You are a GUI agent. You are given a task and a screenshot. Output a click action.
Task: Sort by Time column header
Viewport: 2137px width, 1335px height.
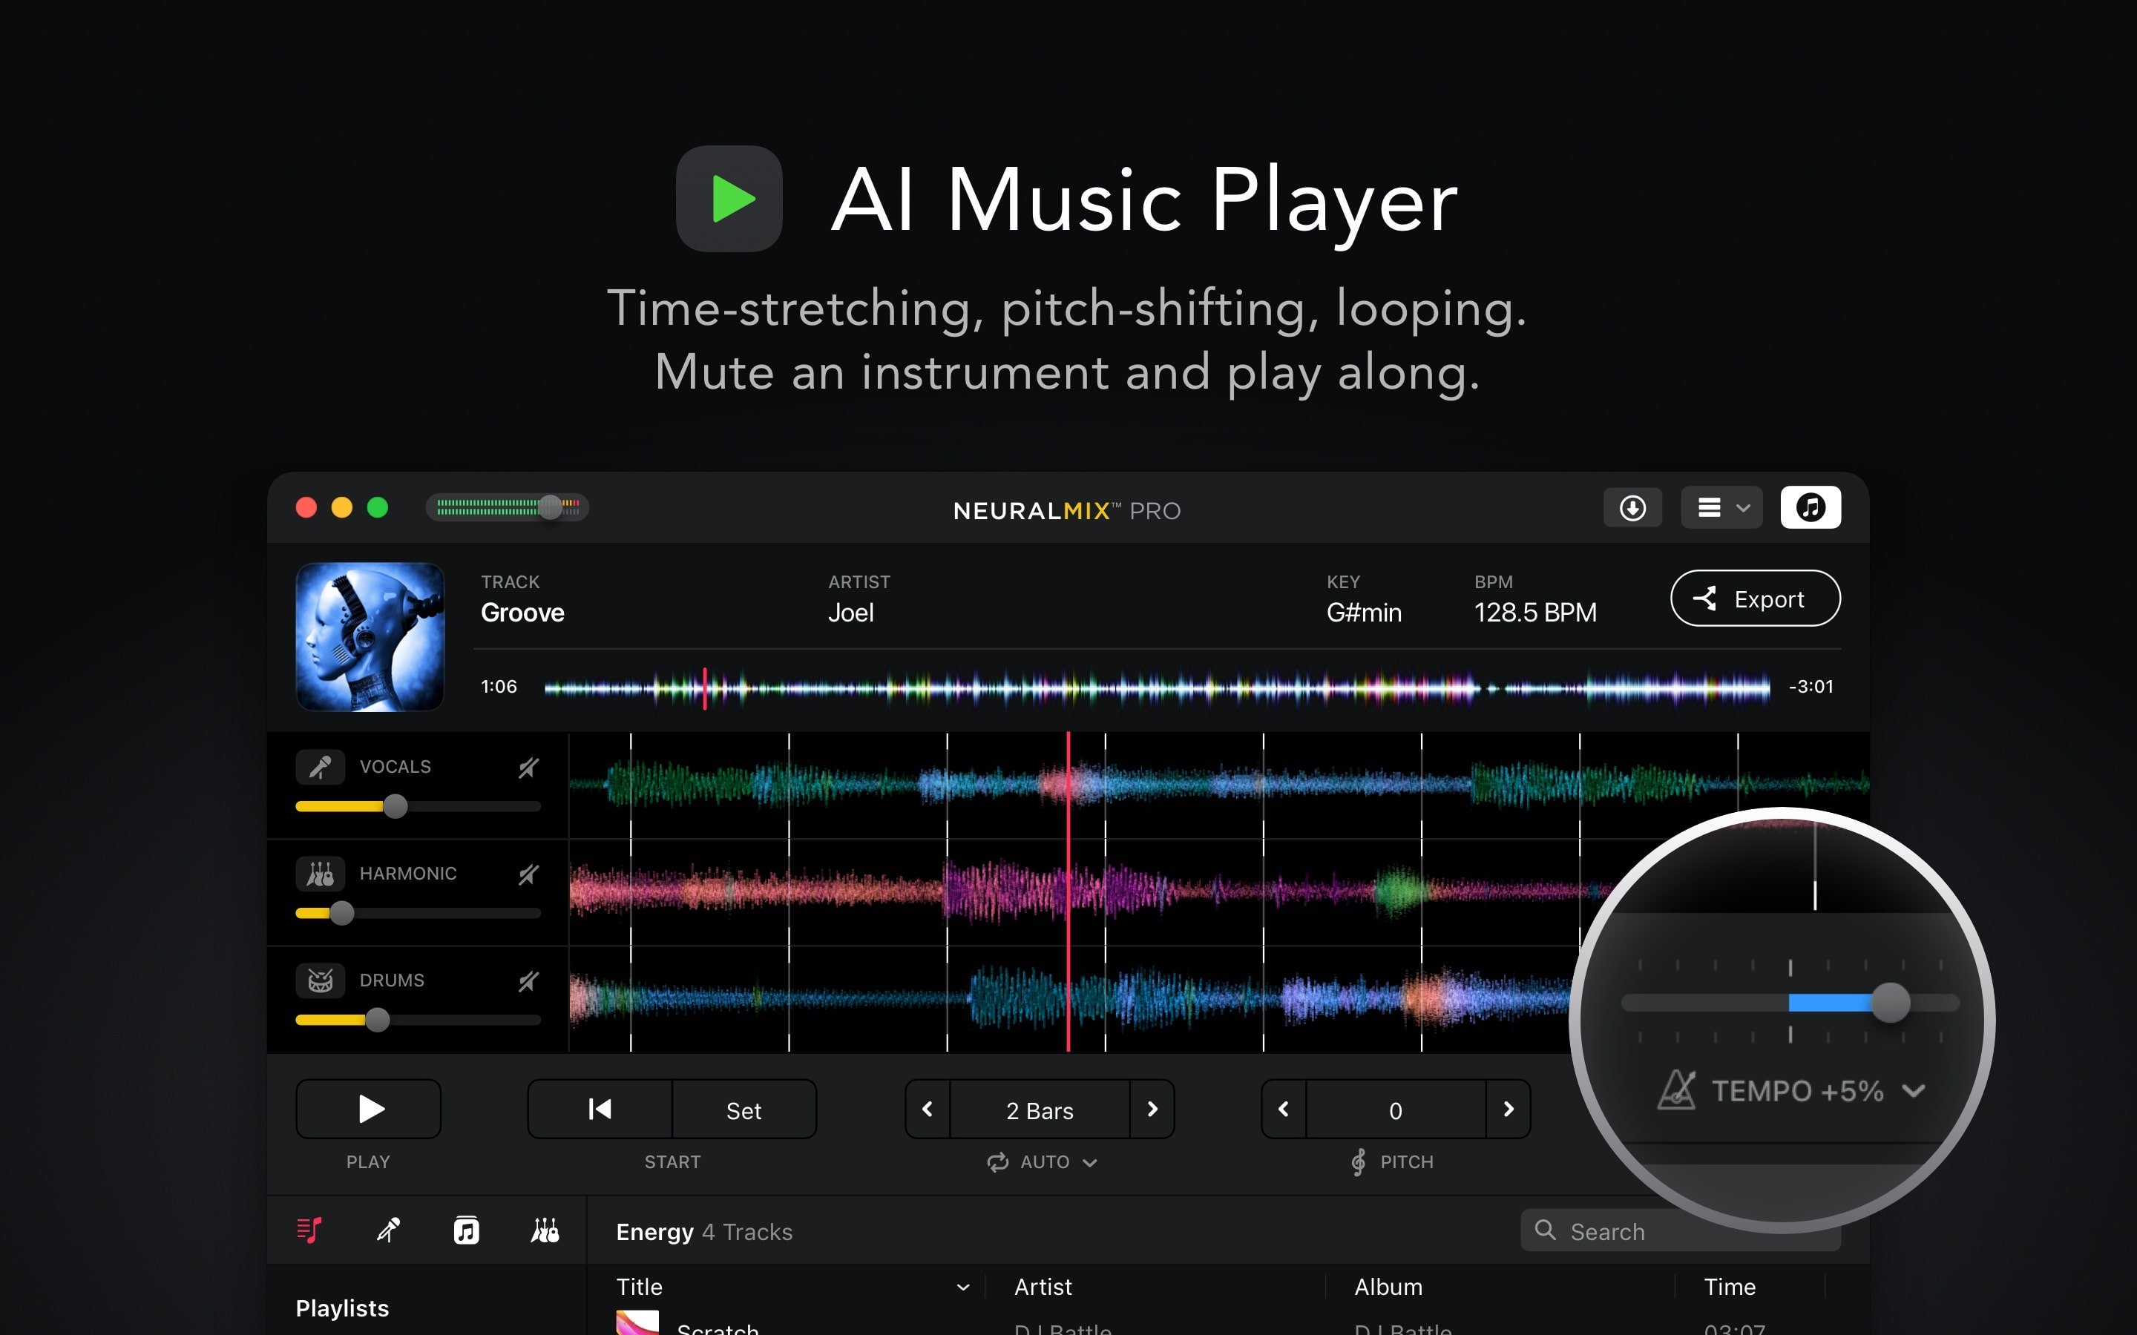1729,1287
